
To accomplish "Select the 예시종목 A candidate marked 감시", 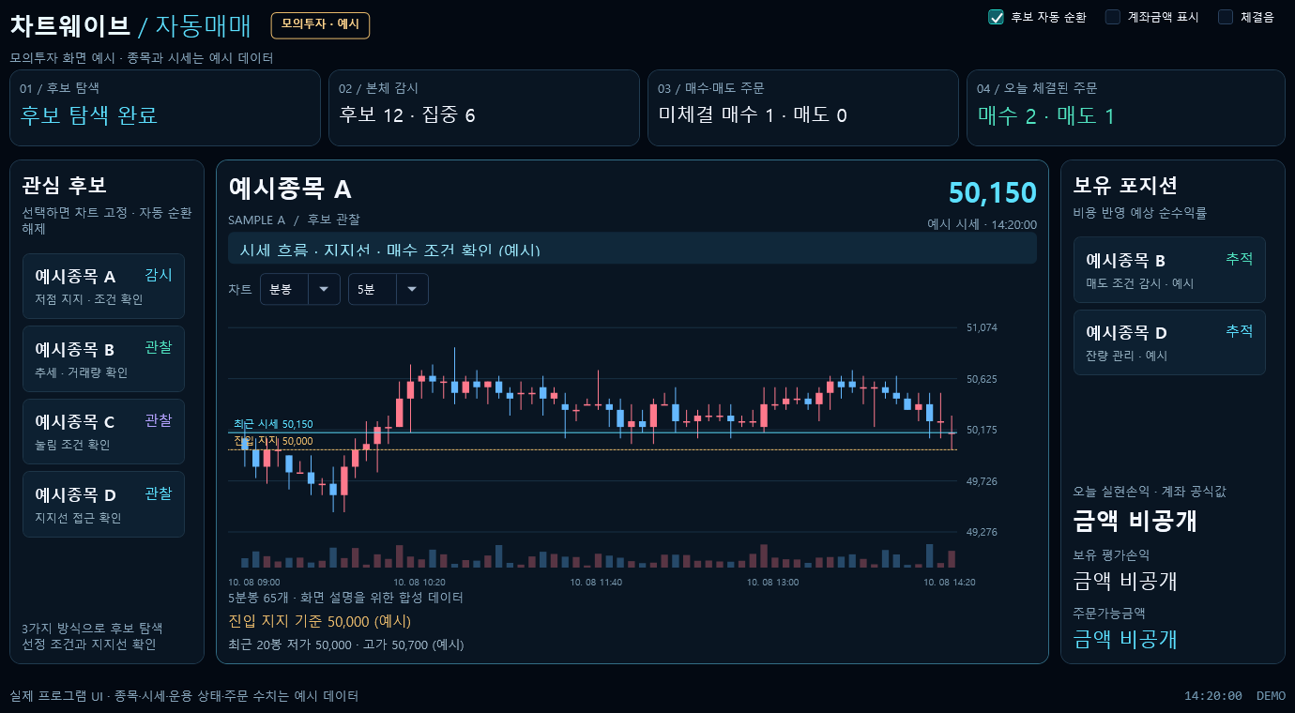I will point(103,286).
